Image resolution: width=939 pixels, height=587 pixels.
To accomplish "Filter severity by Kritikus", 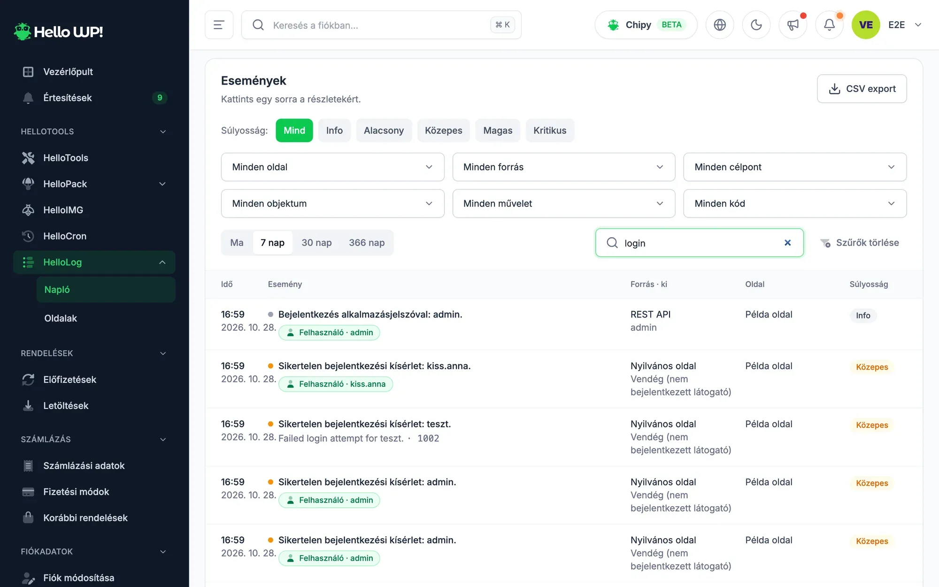I will (x=550, y=131).
